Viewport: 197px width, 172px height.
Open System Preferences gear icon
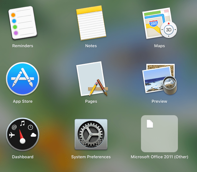pyautogui.click(x=91, y=134)
